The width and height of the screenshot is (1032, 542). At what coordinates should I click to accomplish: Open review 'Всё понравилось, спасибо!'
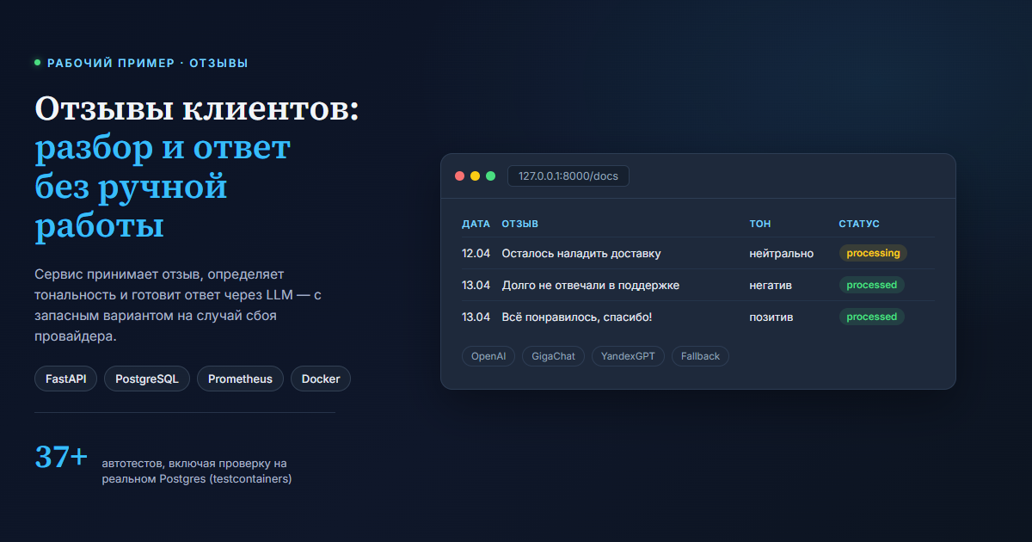pyautogui.click(x=577, y=317)
